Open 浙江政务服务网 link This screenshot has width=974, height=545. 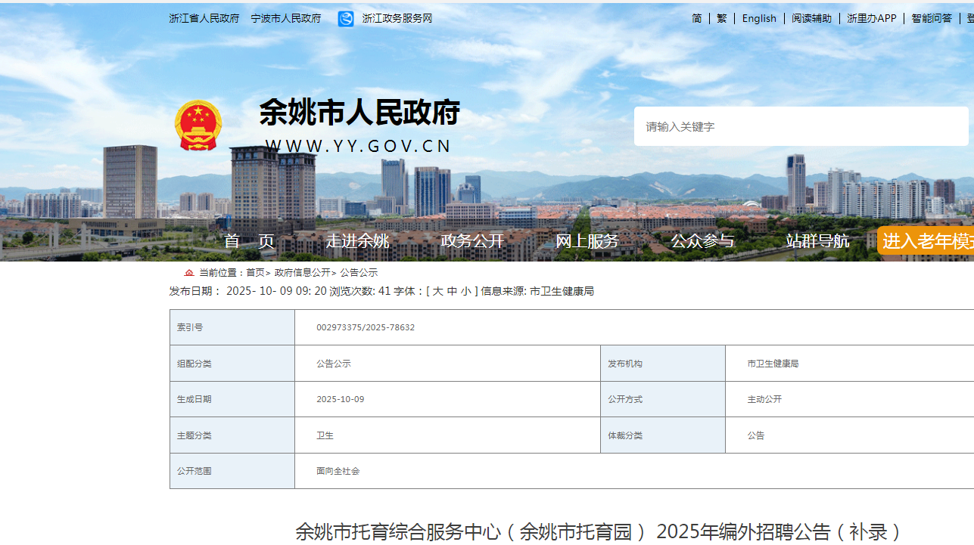pos(397,18)
